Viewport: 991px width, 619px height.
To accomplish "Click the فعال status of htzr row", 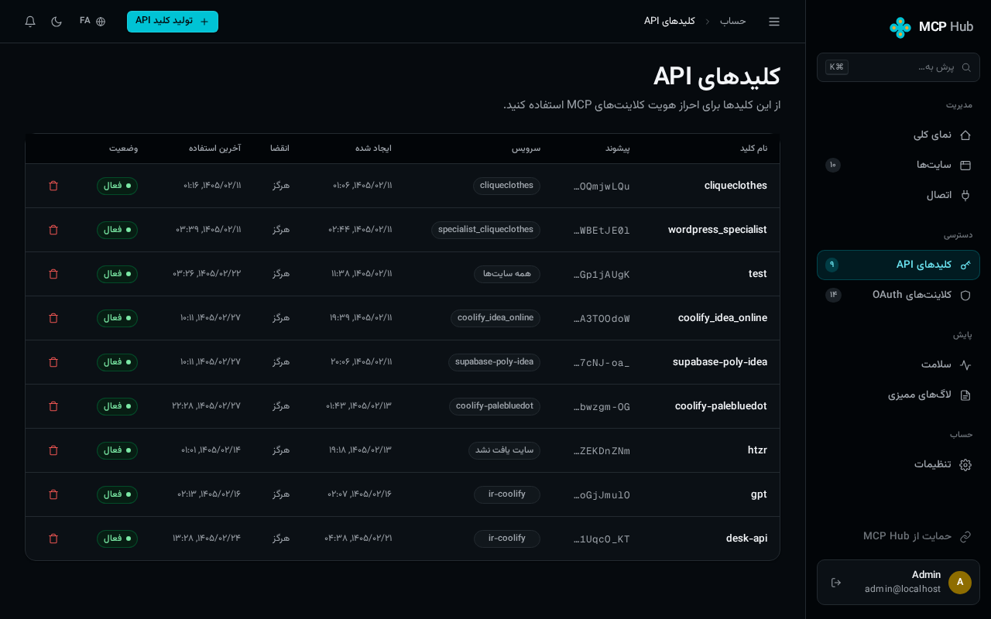I will pyautogui.click(x=117, y=450).
